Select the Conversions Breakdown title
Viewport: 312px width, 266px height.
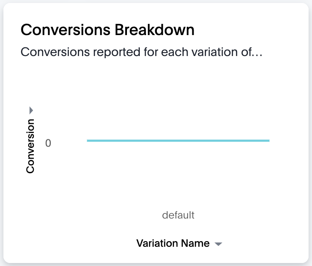click(107, 30)
